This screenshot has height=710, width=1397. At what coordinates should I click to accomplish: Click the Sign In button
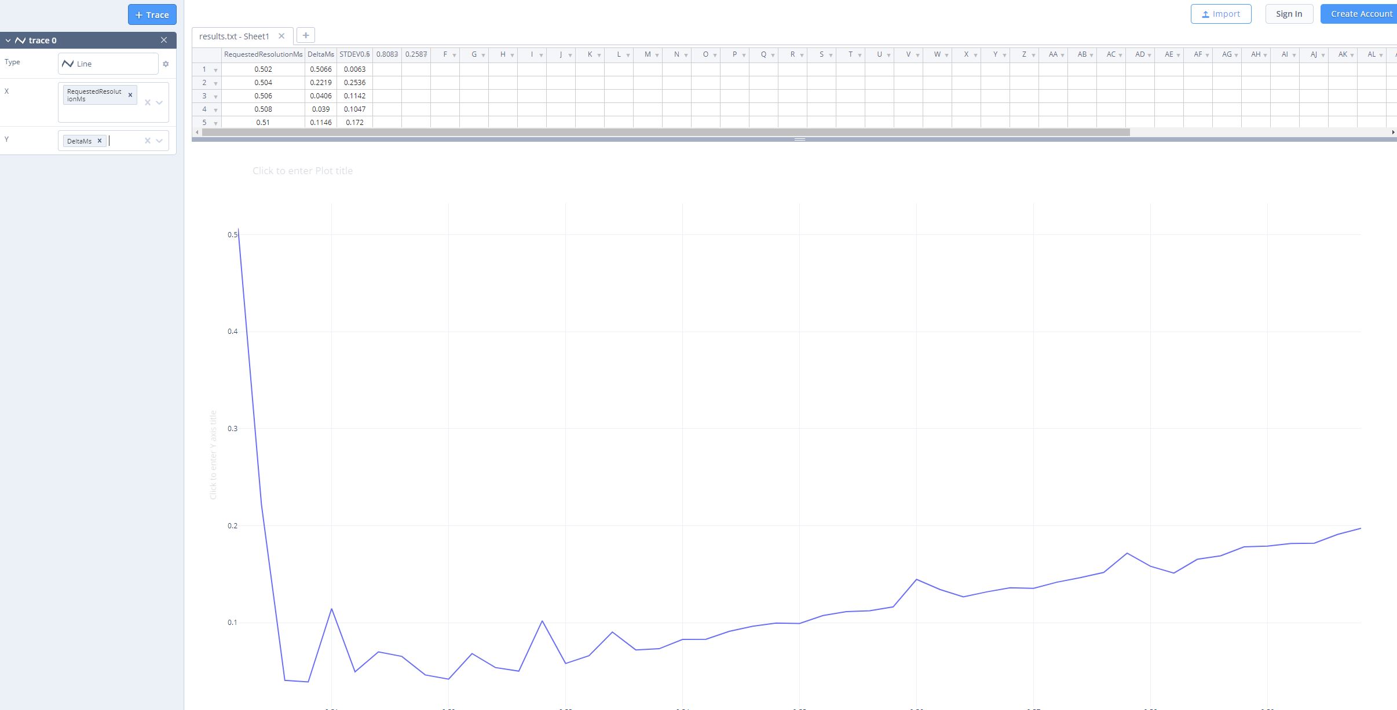click(x=1289, y=14)
